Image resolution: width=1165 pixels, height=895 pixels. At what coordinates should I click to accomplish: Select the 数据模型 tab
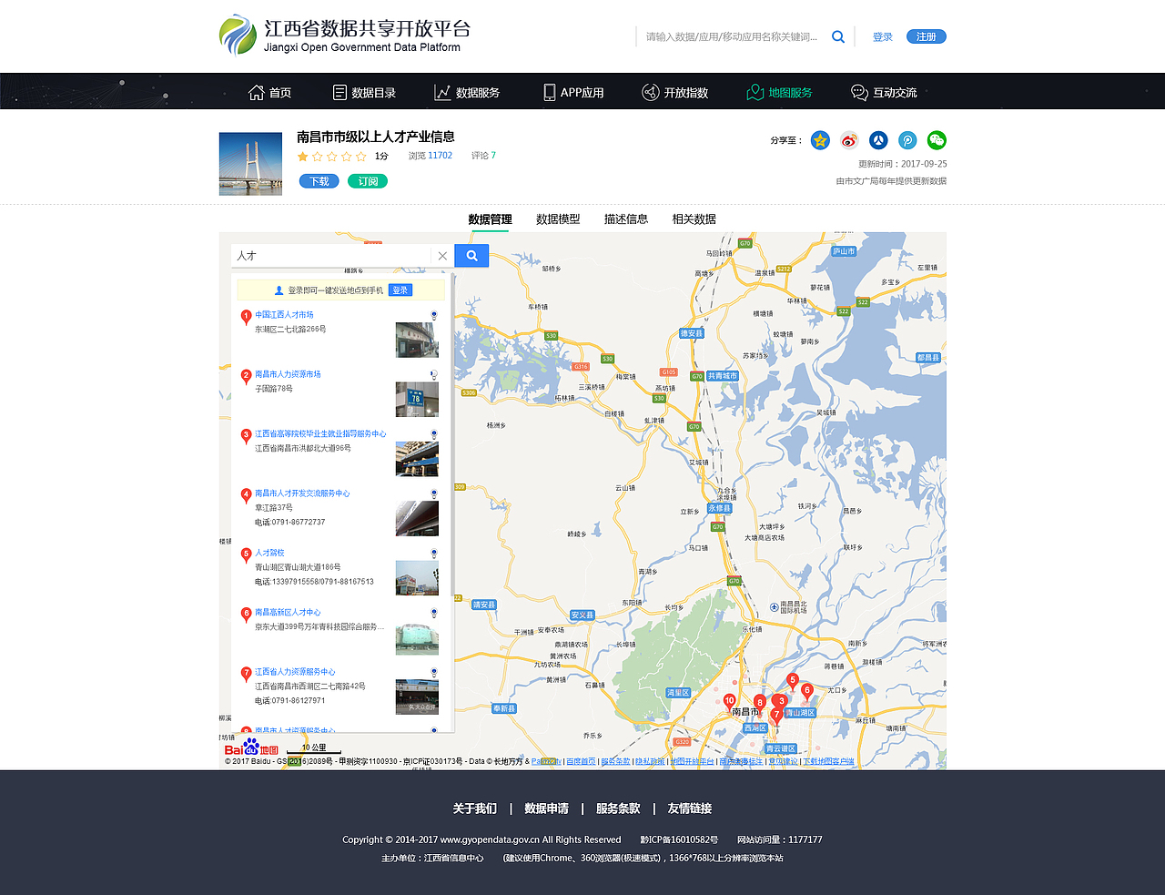point(558,219)
